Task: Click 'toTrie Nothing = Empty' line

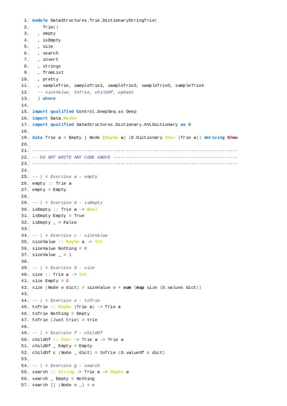Action: click(61, 314)
